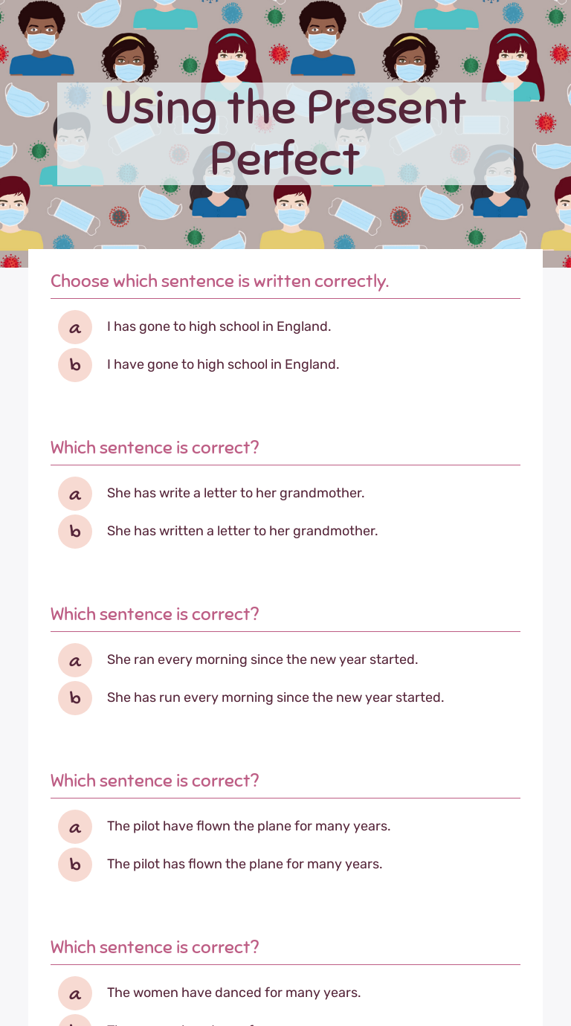Click 'Choose which sentence is written correctly' heading
The image size is (571, 1026).
tap(219, 281)
